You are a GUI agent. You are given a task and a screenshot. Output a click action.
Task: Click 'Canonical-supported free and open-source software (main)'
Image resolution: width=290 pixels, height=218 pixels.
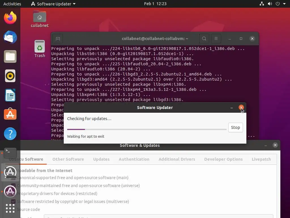(73, 178)
